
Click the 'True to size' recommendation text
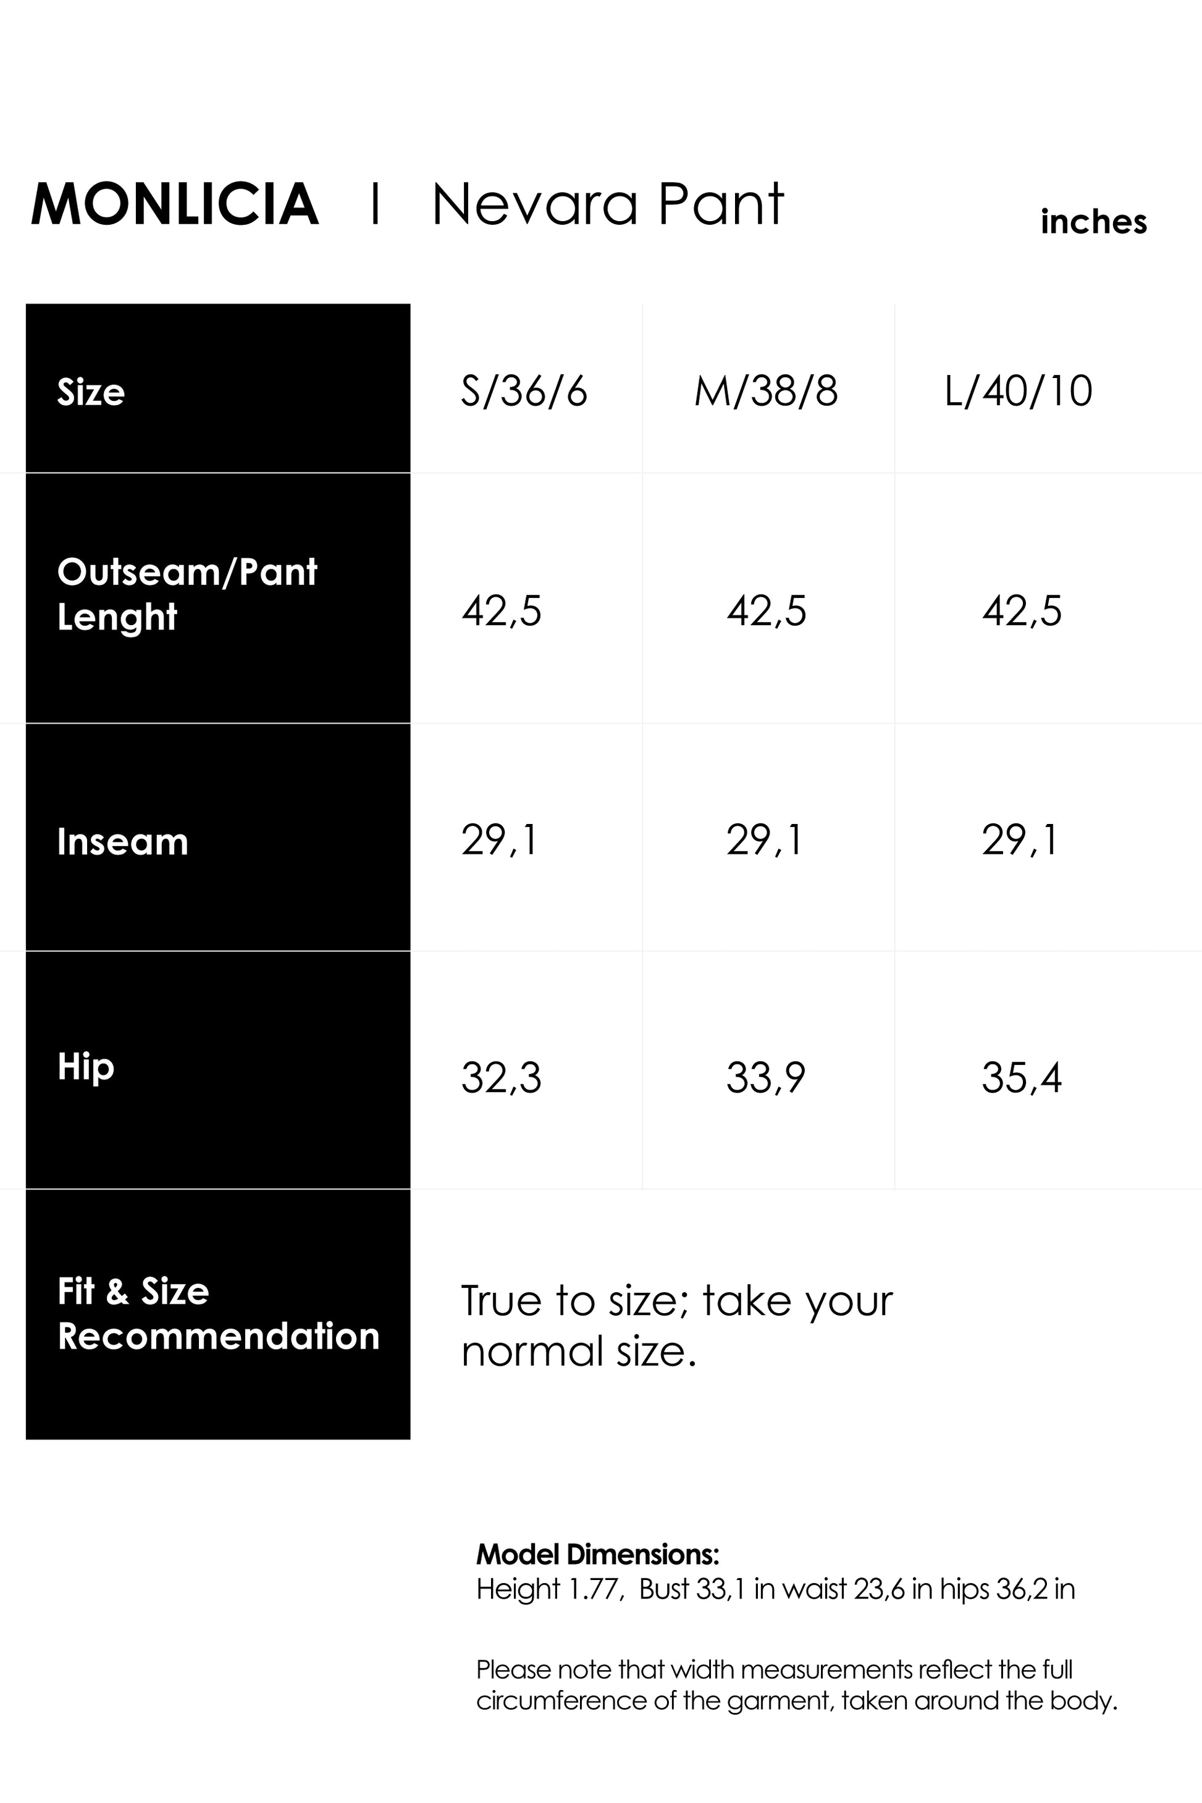tap(676, 1326)
